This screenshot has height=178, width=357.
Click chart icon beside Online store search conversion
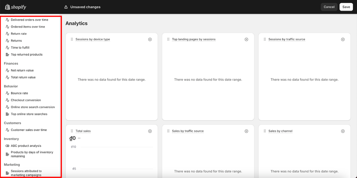coord(7,107)
